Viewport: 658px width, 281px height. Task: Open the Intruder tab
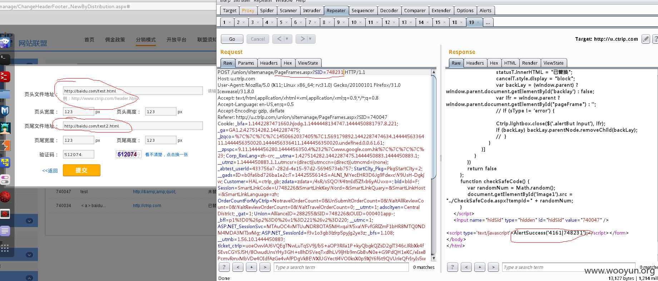point(312,10)
